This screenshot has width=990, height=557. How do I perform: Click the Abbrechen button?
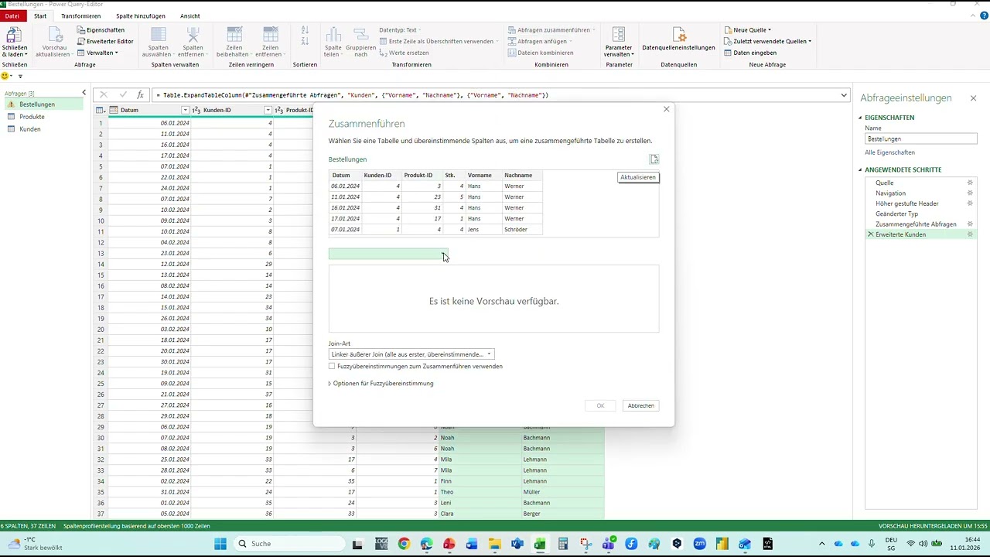[x=640, y=405]
